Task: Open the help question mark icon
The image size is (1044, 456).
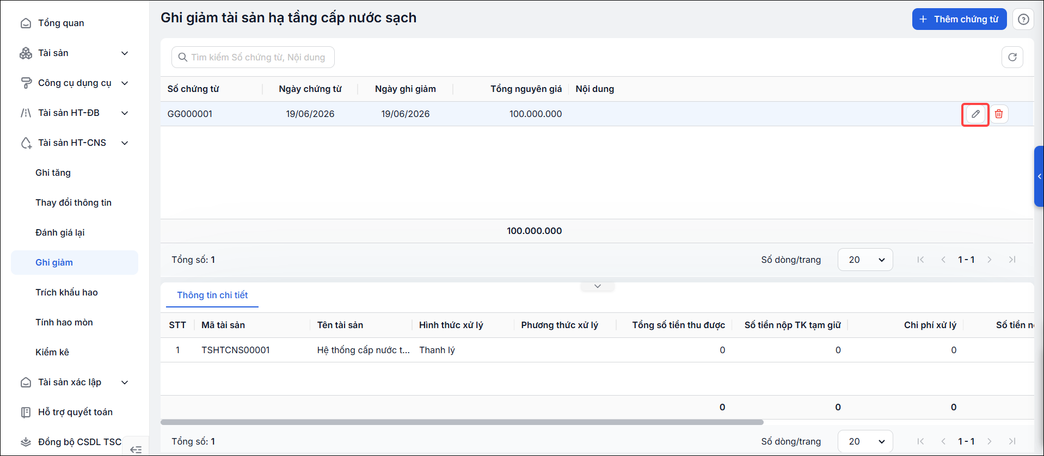Action: (1023, 20)
